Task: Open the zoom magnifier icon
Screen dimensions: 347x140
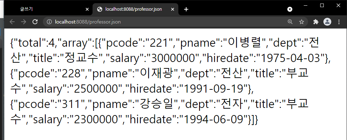Action: [290, 22]
